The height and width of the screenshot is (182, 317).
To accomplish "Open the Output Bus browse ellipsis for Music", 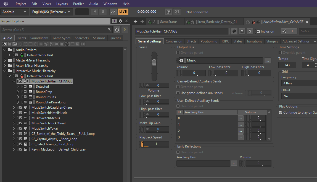I will [267, 60].
